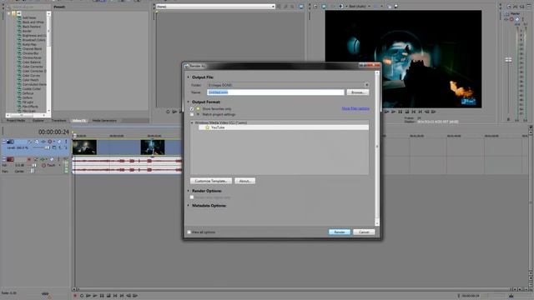This screenshot has height=300, width=534.
Task: Click the 00:00:00:24 timecode display
Action: point(53,132)
